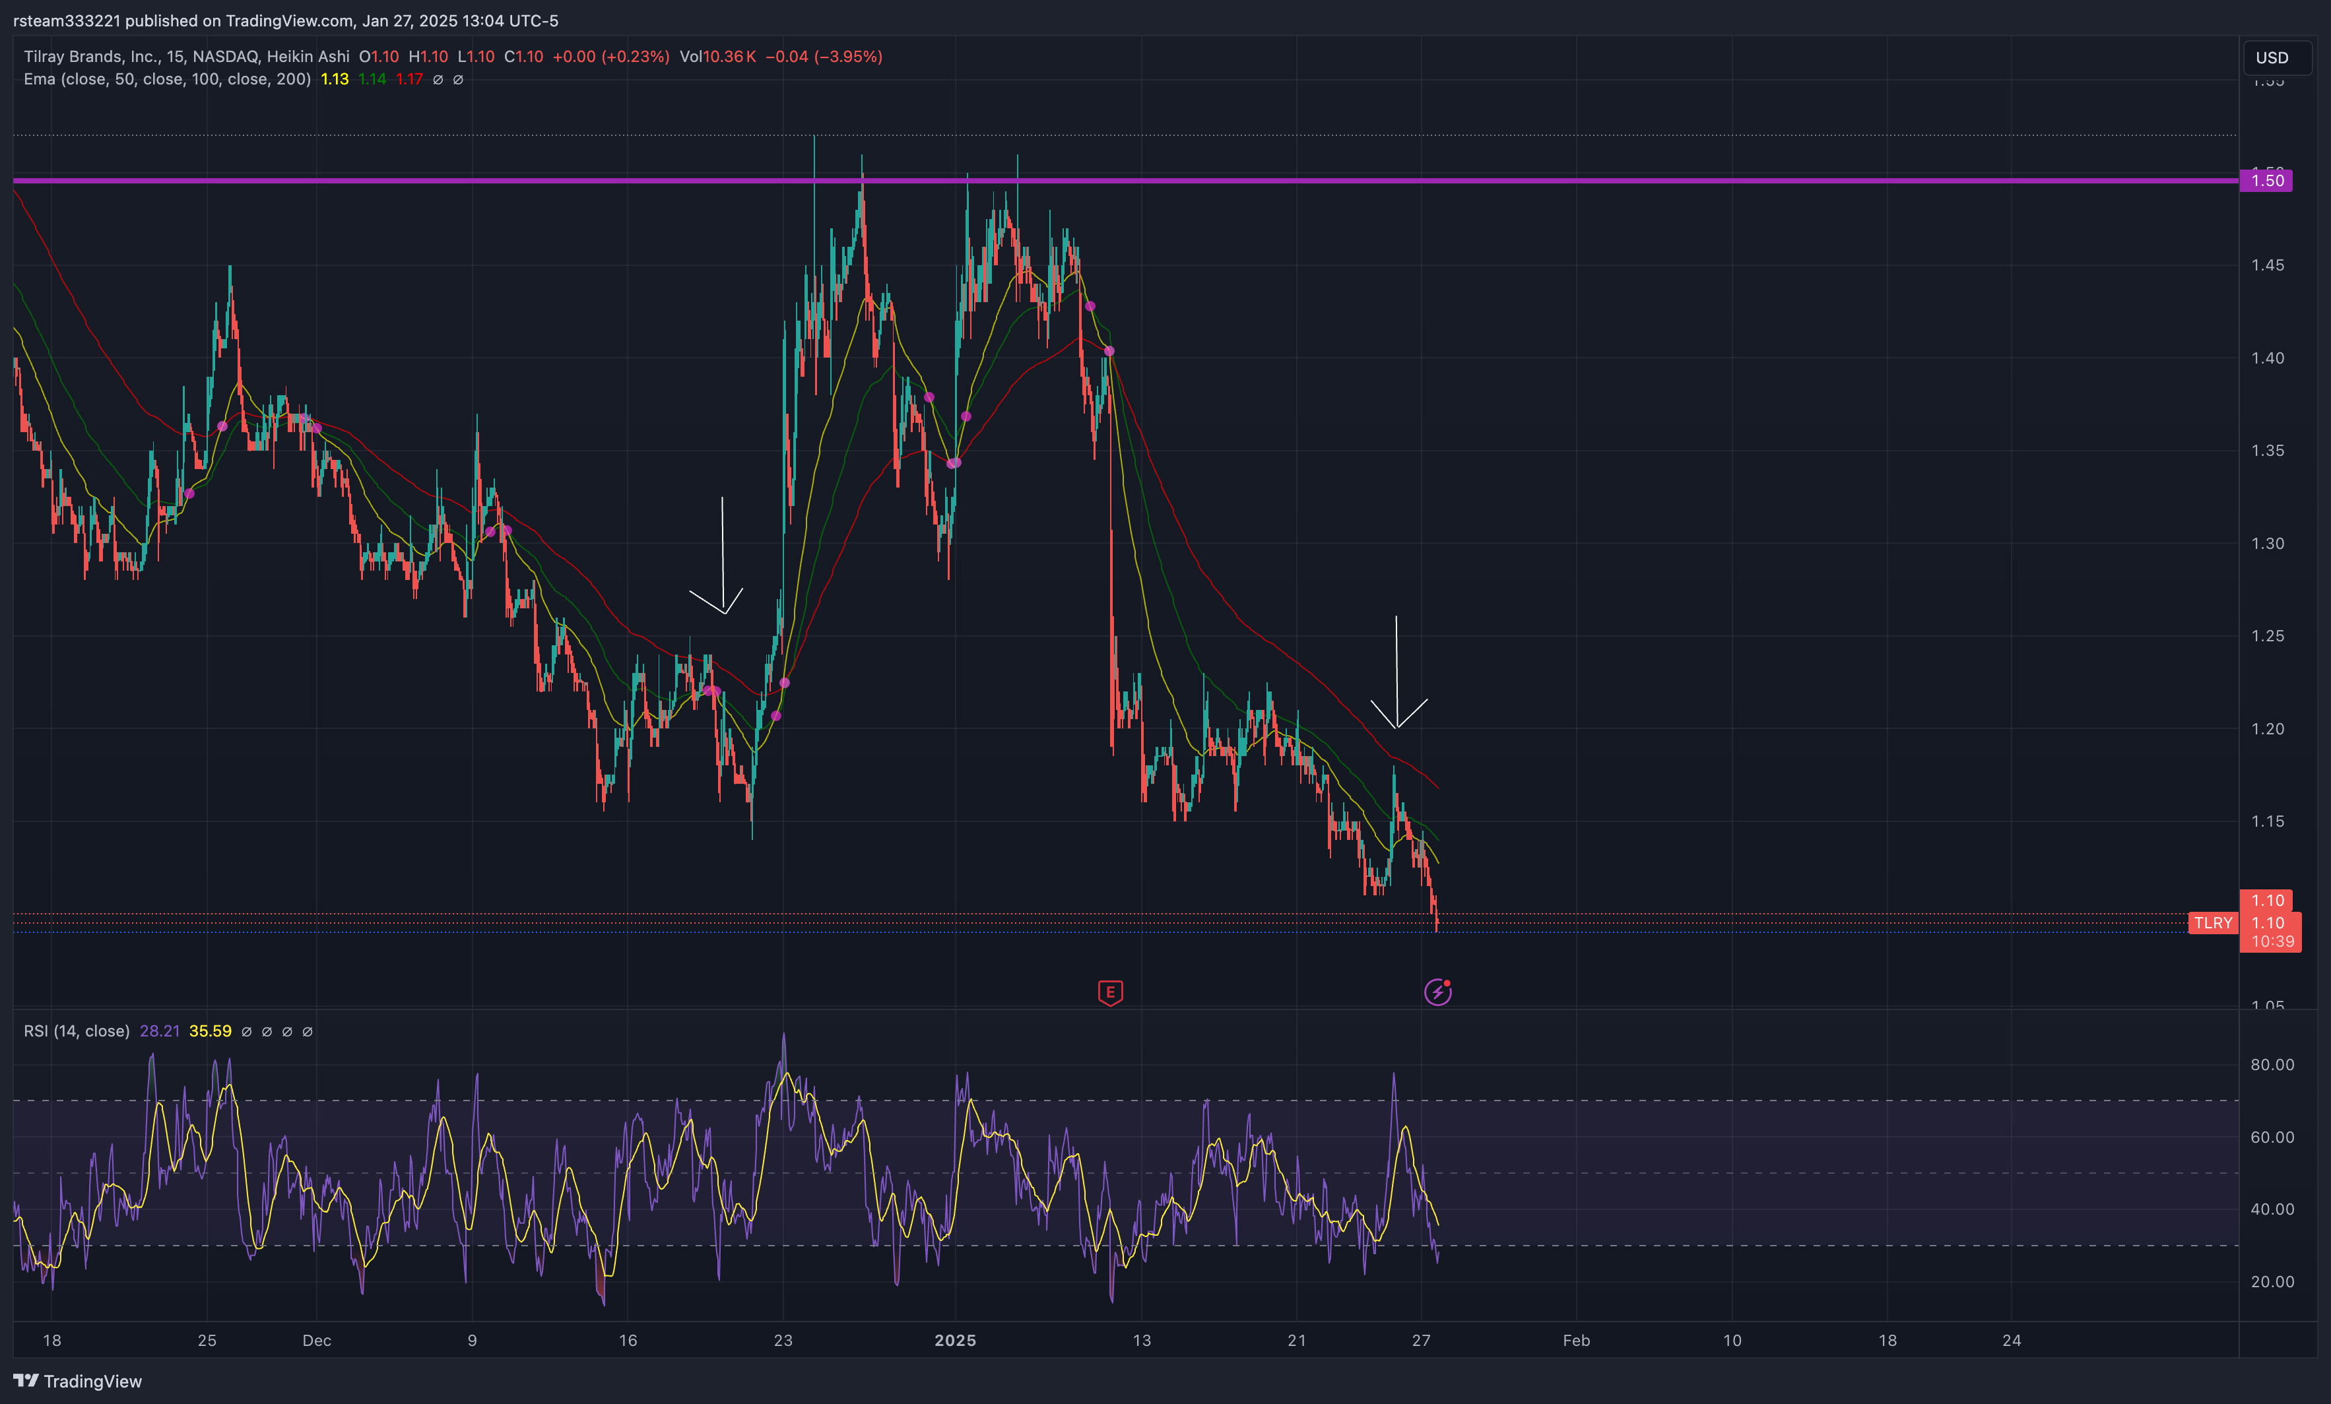Viewport: 2331px width, 1404px height.
Task: Click the '21' date axis label
Action: tap(1297, 1341)
